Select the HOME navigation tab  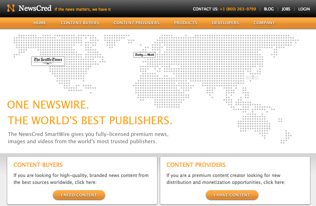(40, 23)
